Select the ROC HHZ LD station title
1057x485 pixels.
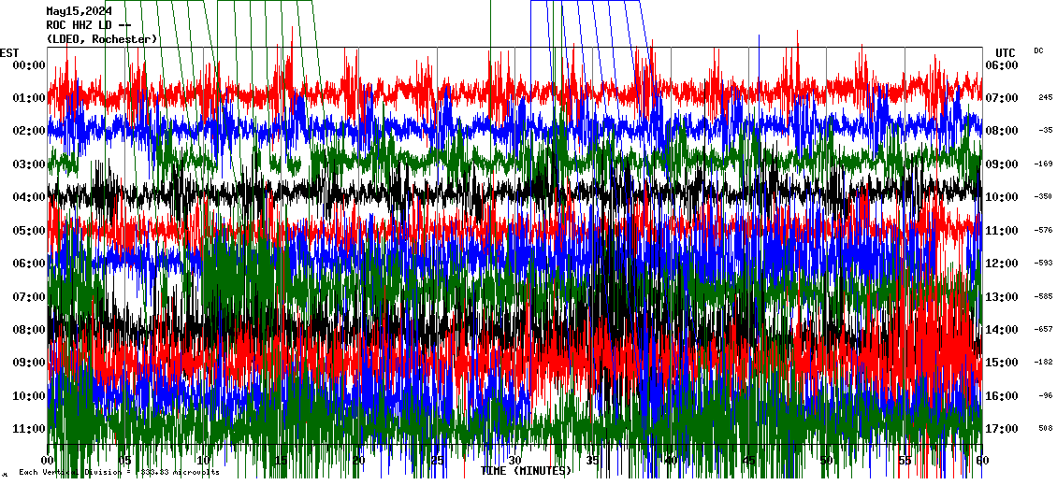(88, 25)
